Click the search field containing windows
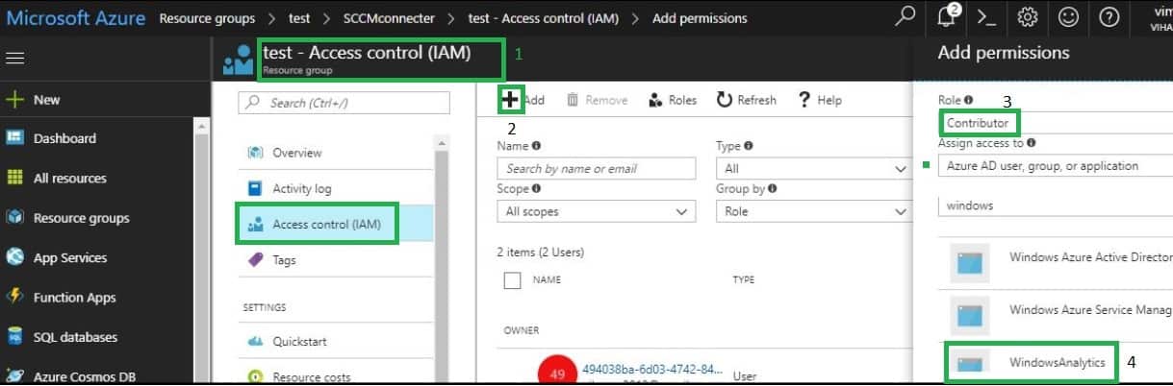 coord(1055,205)
